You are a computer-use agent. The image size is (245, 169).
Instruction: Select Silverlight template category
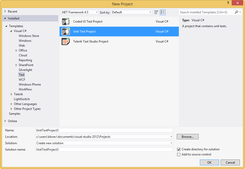(25, 70)
